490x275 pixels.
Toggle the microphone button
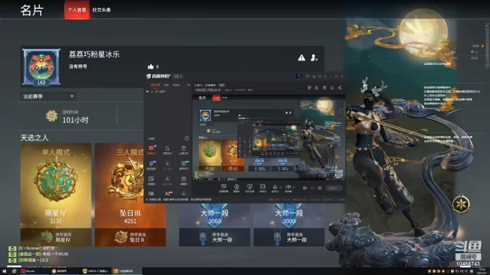(275, 188)
